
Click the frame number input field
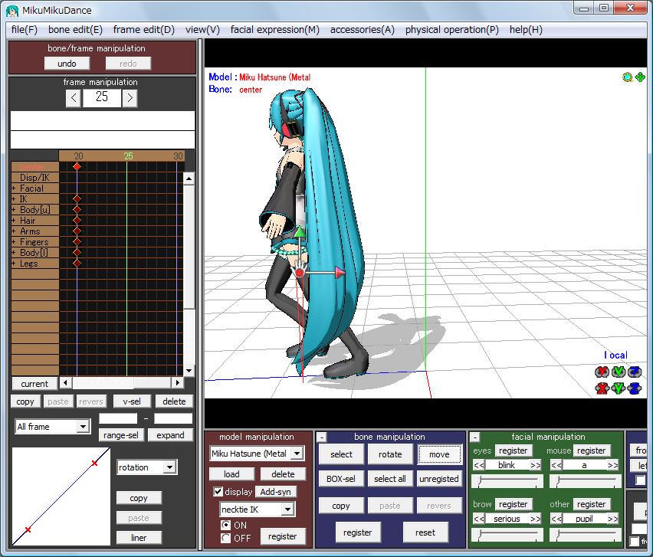point(102,98)
